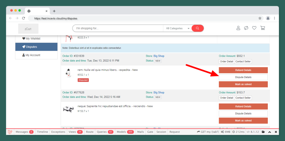The height and width of the screenshot is (141, 285).
Task: Click the "I'm shopping for..." search field
Action: (117, 28)
